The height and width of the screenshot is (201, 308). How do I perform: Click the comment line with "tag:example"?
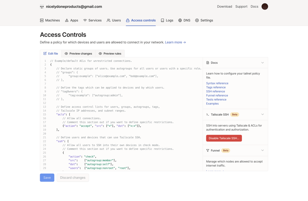click(x=89, y=95)
